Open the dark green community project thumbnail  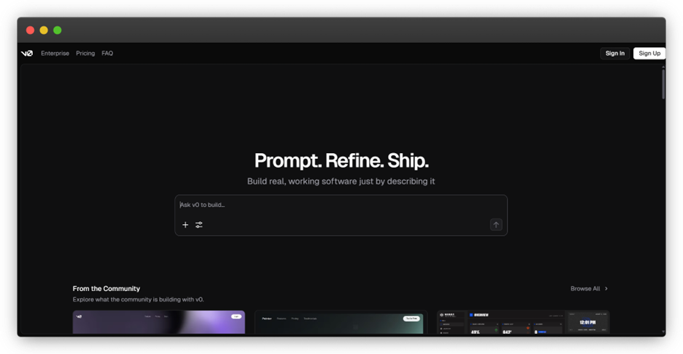click(x=340, y=323)
